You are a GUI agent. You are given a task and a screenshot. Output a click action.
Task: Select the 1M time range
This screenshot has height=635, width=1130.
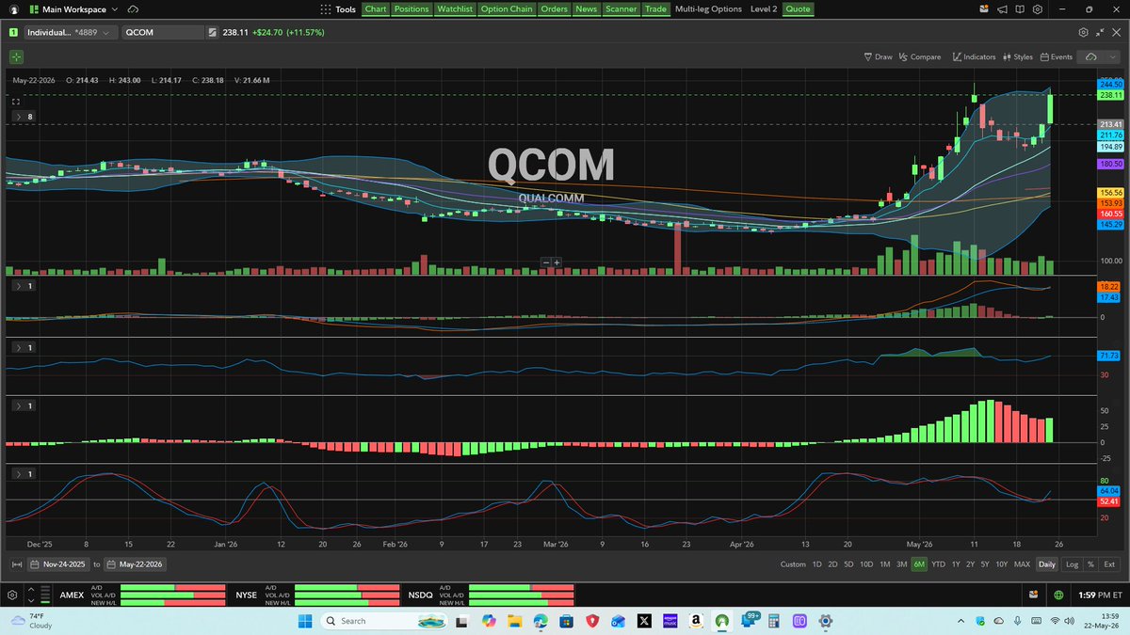click(885, 564)
